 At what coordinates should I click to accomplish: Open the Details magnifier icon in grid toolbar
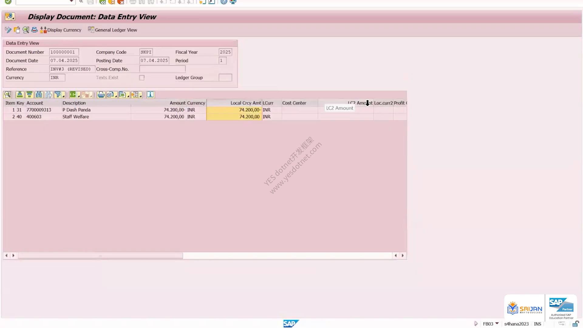[x=8, y=95]
